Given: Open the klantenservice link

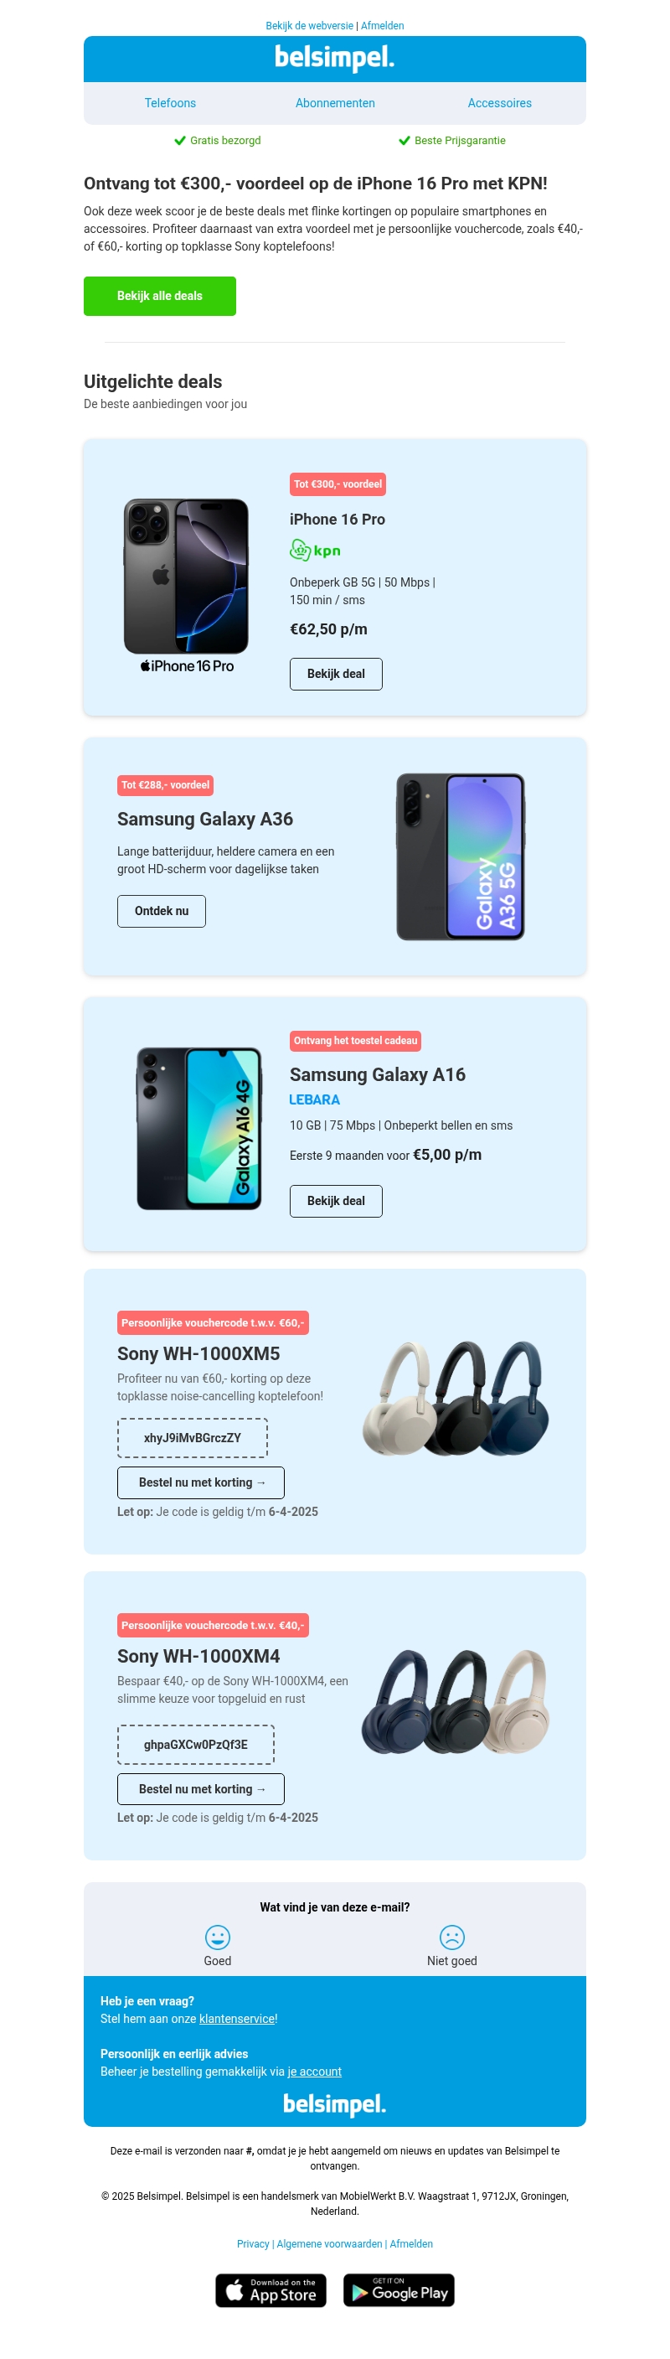Looking at the screenshot, I should coord(237,2018).
